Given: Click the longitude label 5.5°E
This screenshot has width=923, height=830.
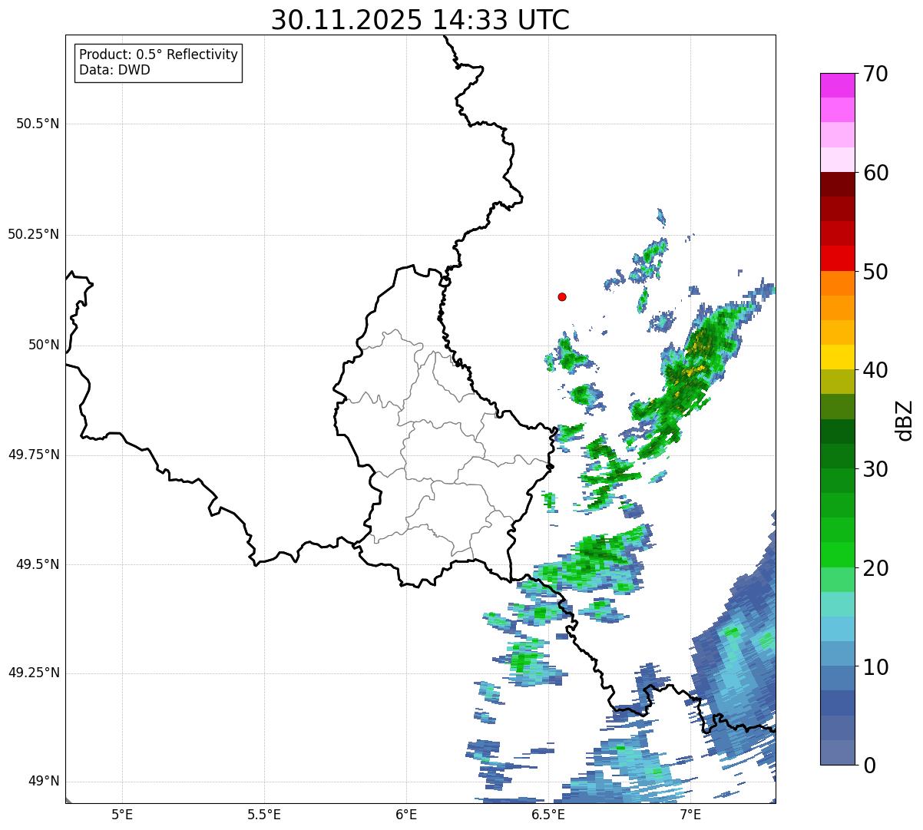Looking at the screenshot, I should tap(264, 814).
